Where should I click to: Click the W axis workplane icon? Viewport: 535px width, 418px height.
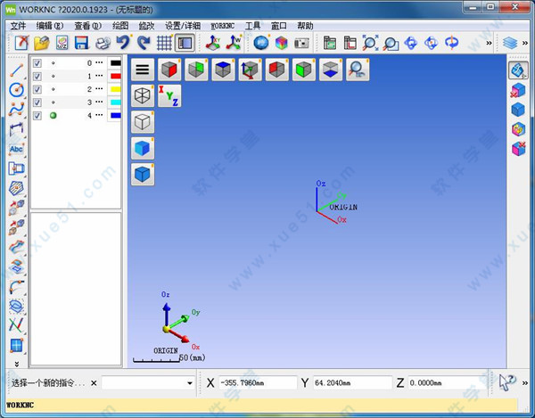click(x=234, y=43)
